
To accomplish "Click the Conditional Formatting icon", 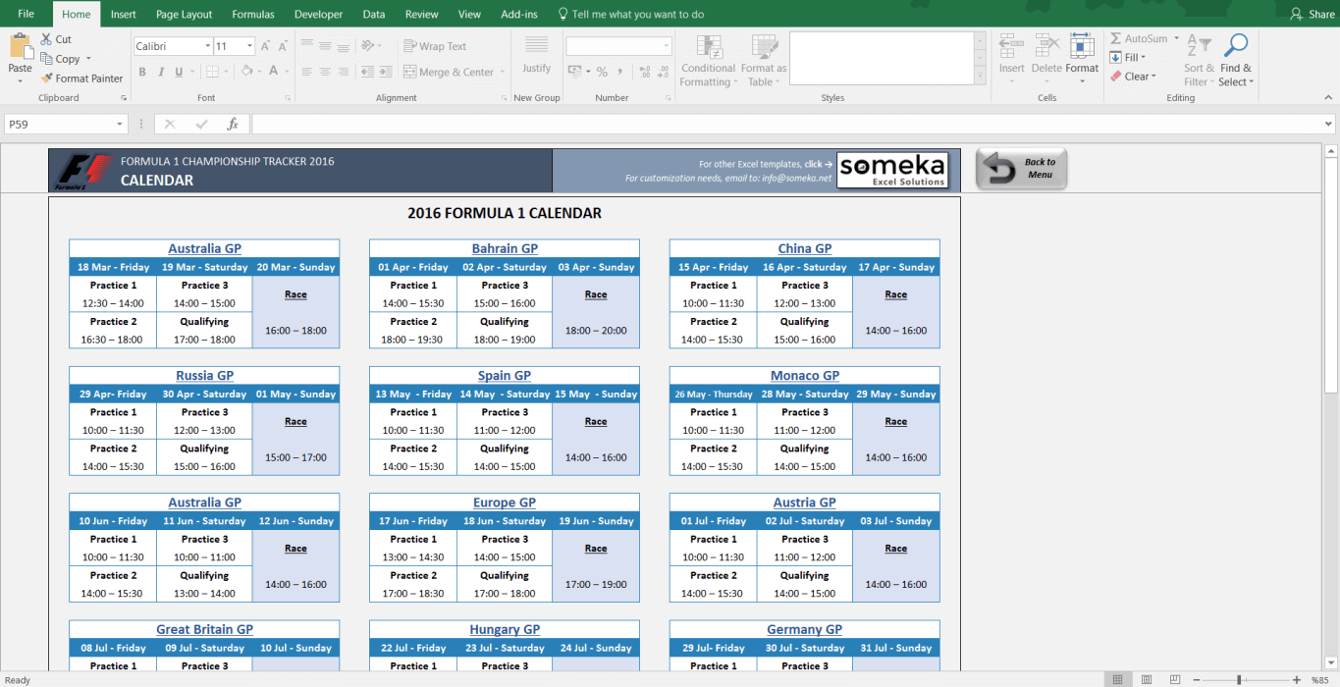I will point(709,47).
